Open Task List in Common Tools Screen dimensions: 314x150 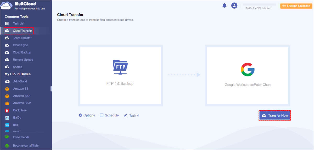(19, 23)
